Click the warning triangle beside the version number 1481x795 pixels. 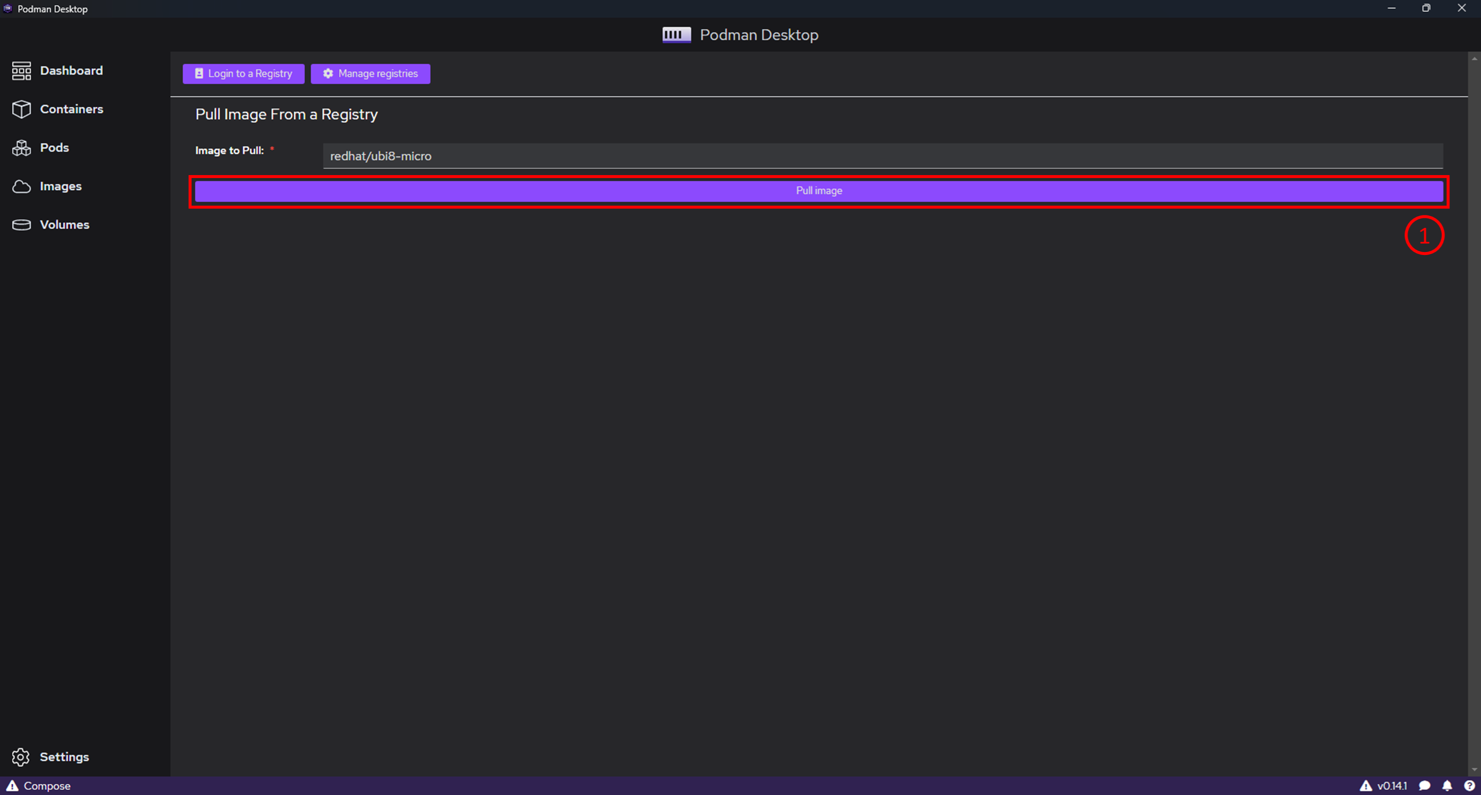(x=1365, y=786)
